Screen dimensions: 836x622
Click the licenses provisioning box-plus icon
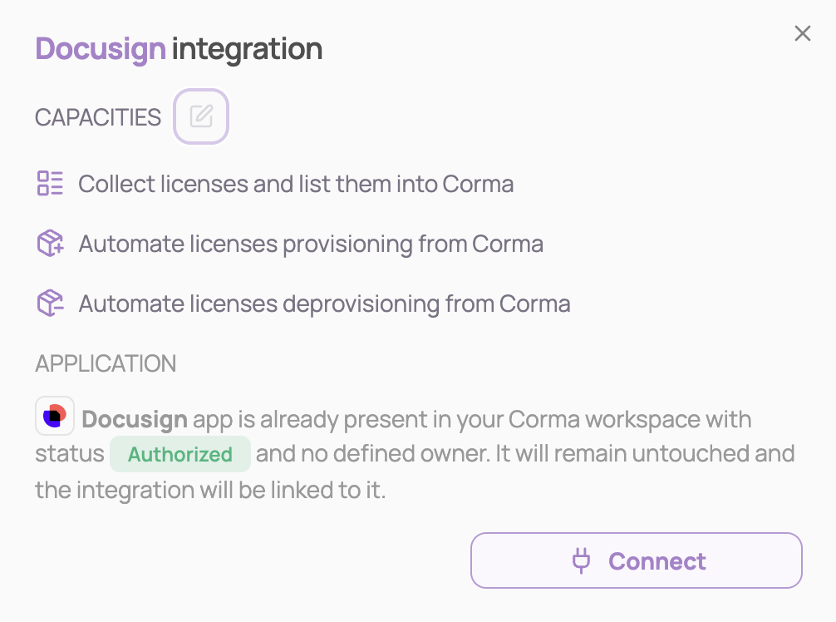tap(50, 244)
